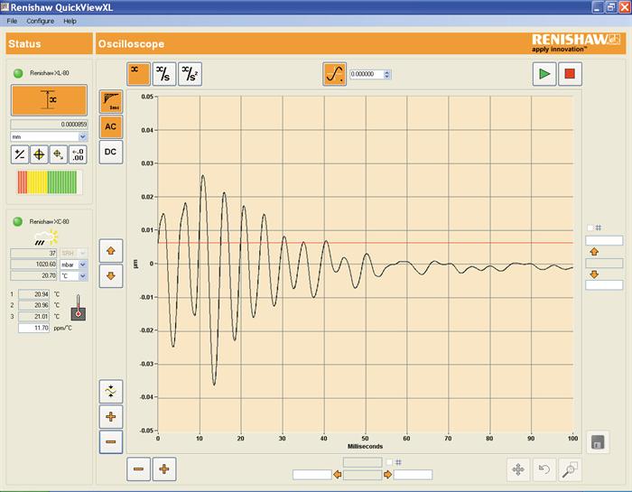Toggle the rising-edge trigger icon

pyautogui.click(x=334, y=74)
